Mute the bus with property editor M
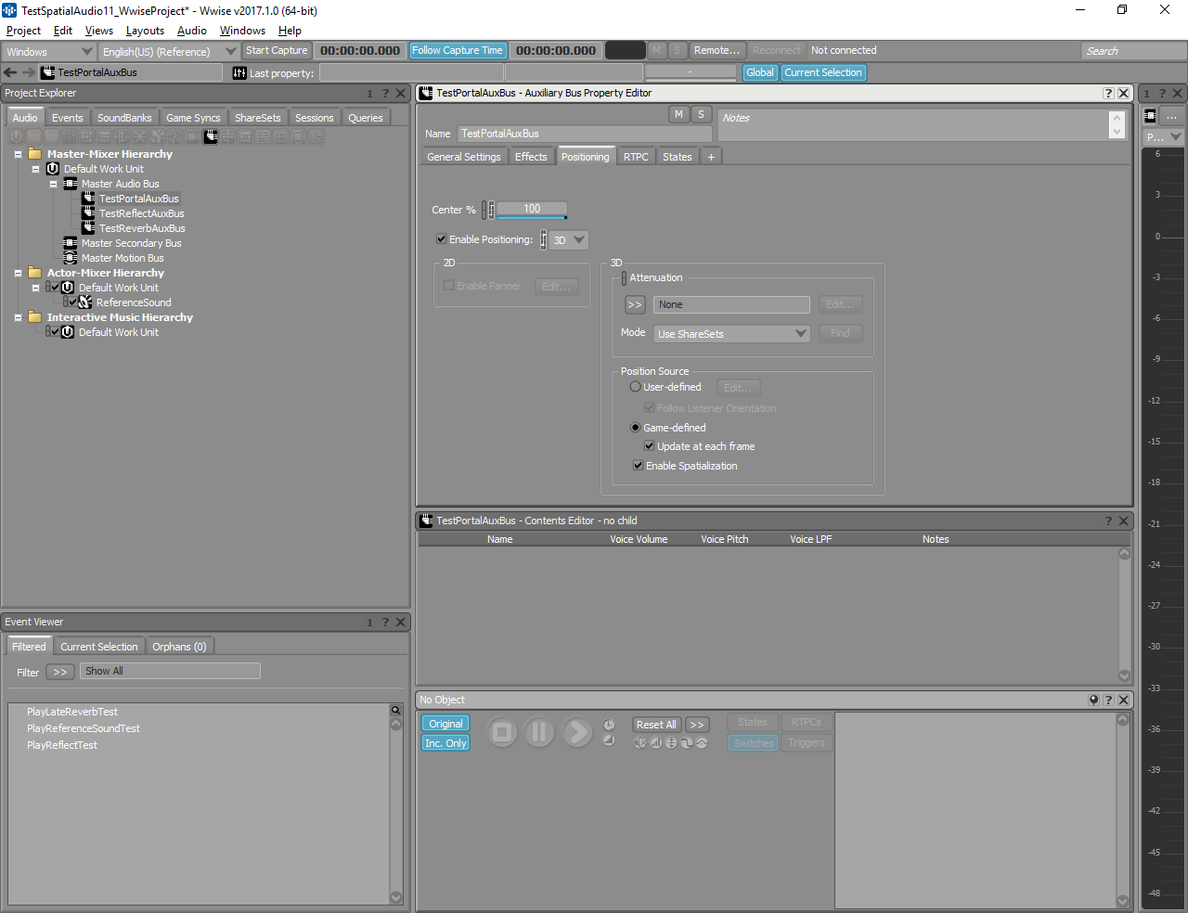Image resolution: width=1188 pixels, height=913 pixels. tap(678, 114)
